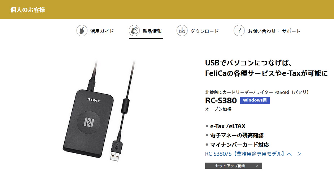The width and height of the screenshot is (334, 172).
Task: Click the マイナンバーカード対応 bullet item
Action: 239,145
